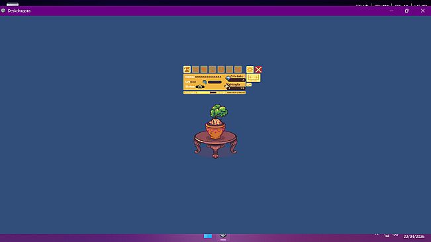Click the dark experience bar next to Lvl
Screen dimensions: 431x242
tap(215, 82)
